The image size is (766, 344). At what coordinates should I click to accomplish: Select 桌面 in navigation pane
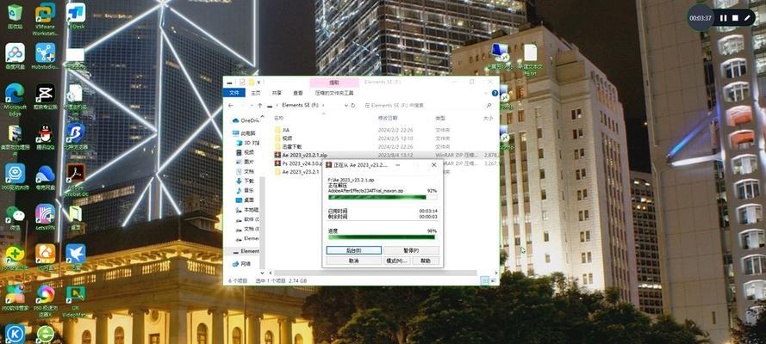245,200
